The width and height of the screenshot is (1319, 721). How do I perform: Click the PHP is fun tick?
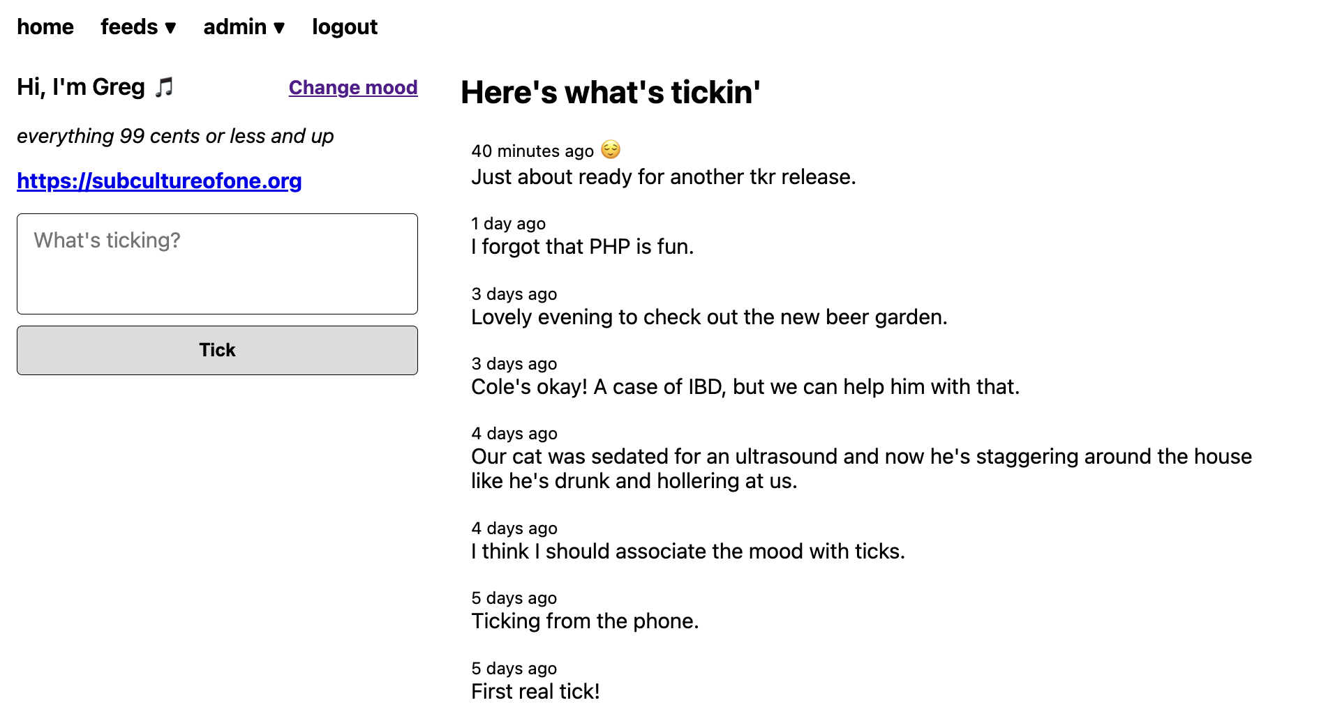pyautogui.click(x=583, y=247)
